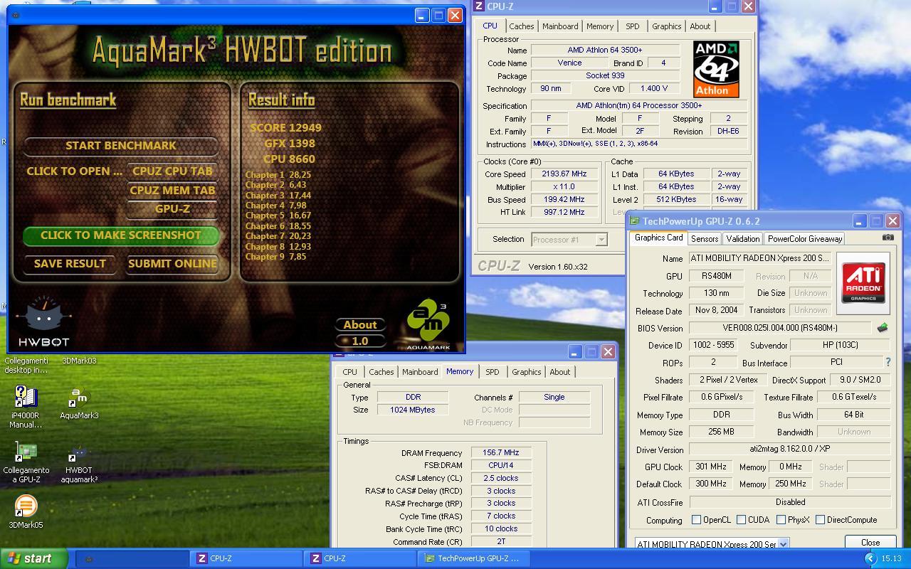Open the AquaMark3 desktop shortcut
This screenshot has height=569, width=911.
(x=79, y=403)
